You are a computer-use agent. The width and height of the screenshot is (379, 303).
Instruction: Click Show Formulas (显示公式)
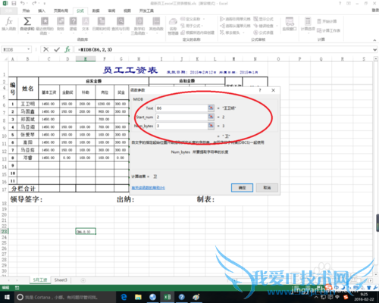click(x=264, y=19)
